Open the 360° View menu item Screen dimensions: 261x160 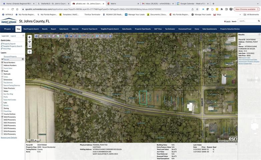(x=158, y=29)
